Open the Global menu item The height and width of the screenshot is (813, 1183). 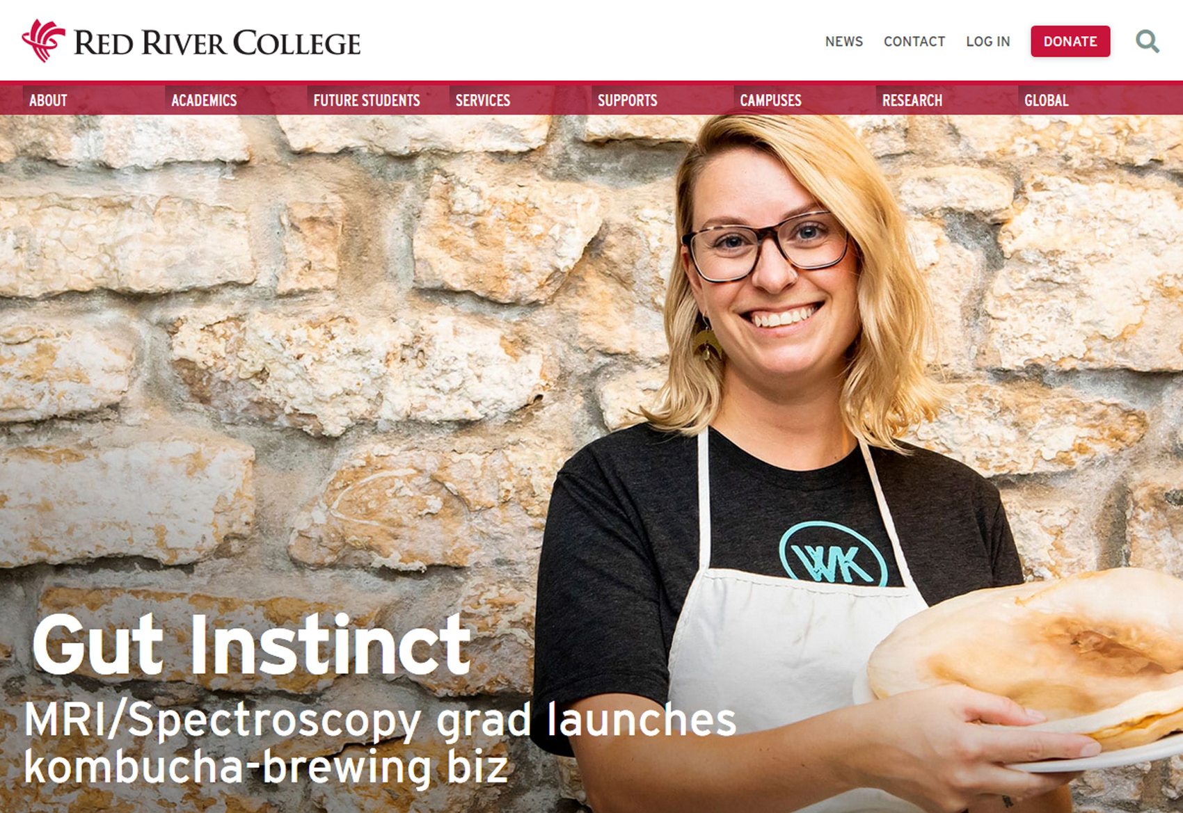(1046, 100)
